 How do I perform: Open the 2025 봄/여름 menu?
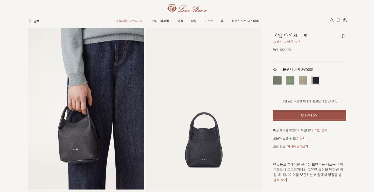tap(161, 21)
